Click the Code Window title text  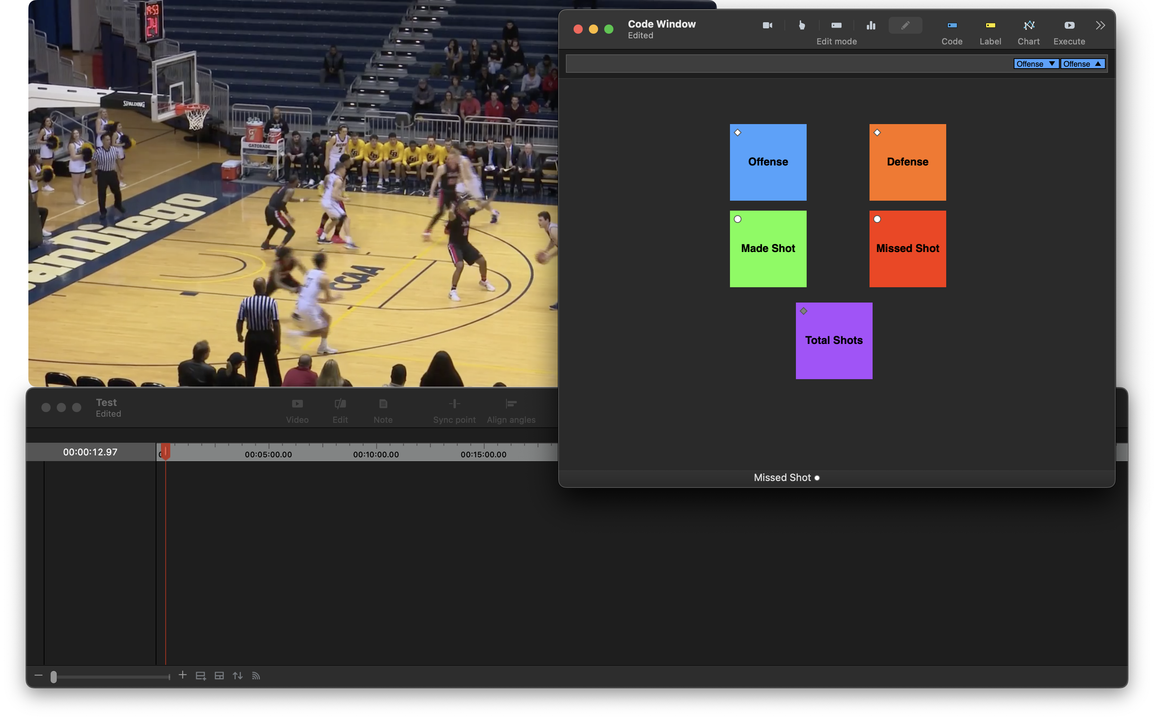[662, 24]
